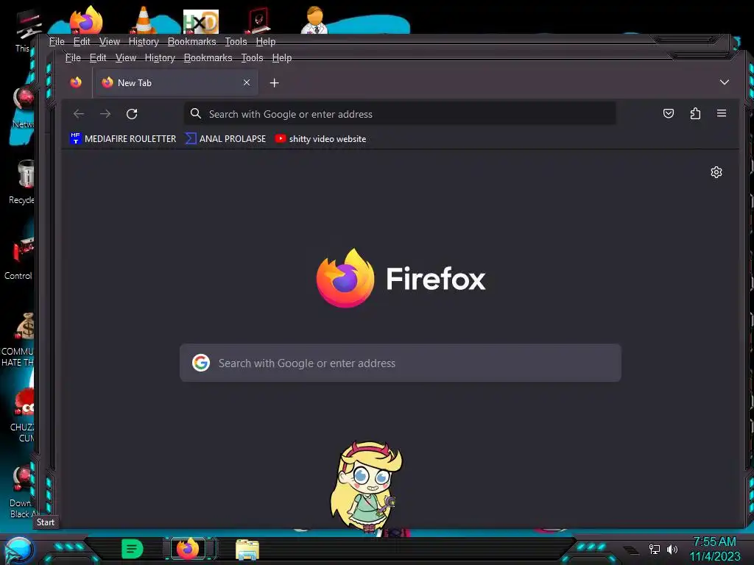Screen dimensions: 754x565
Task: Open the shitty video website bookmark
Action: (321, 139)
